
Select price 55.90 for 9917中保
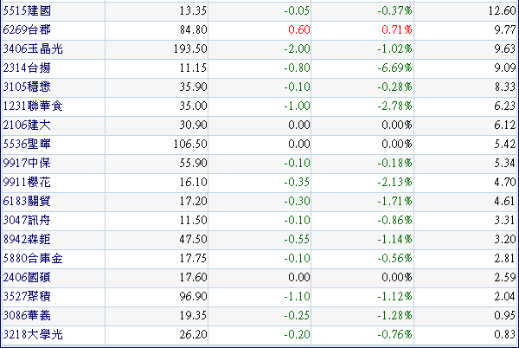(x=193, y=164)
